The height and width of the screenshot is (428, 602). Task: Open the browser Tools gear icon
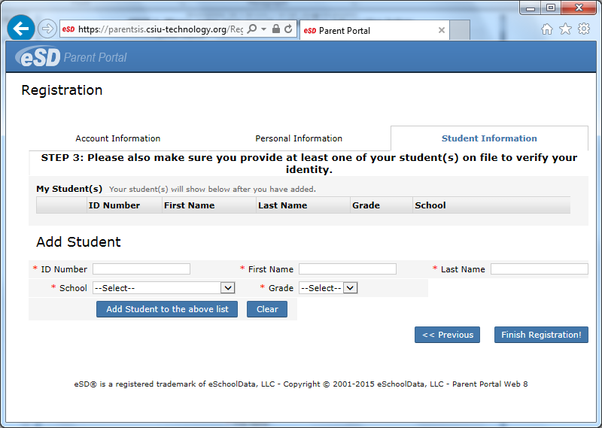(584, 29)
